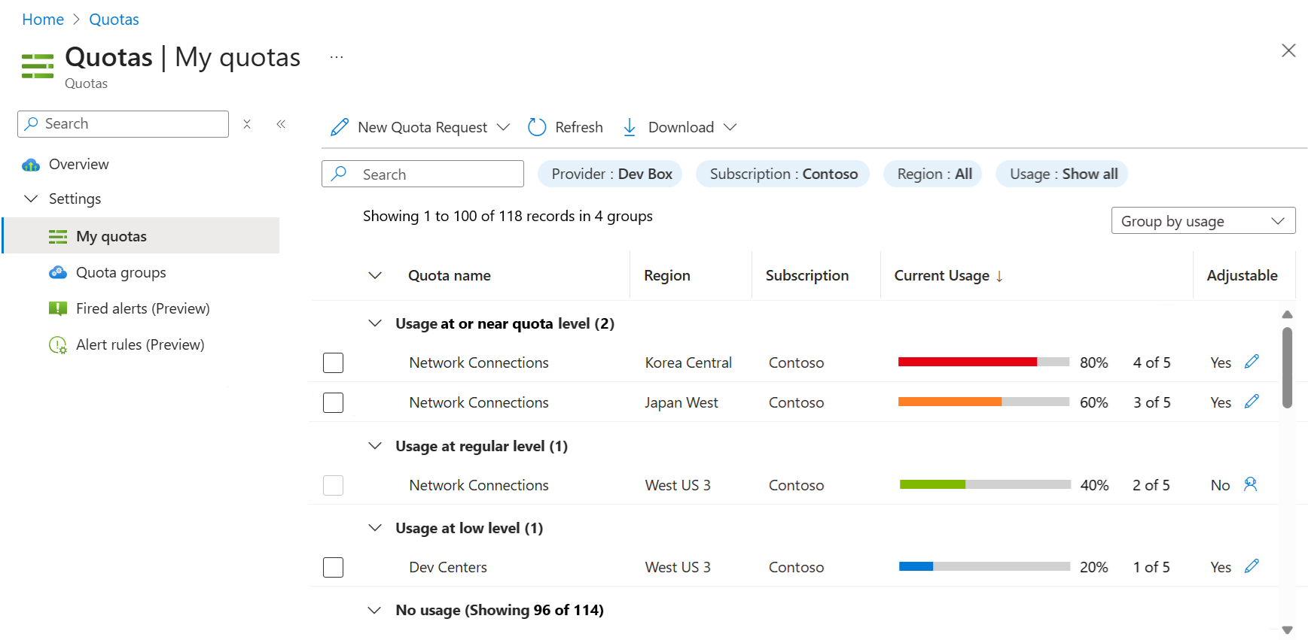Click the Refresh icon in toolbar
This screenshot has width=1308, height=640.
click(x=537, y=127)
